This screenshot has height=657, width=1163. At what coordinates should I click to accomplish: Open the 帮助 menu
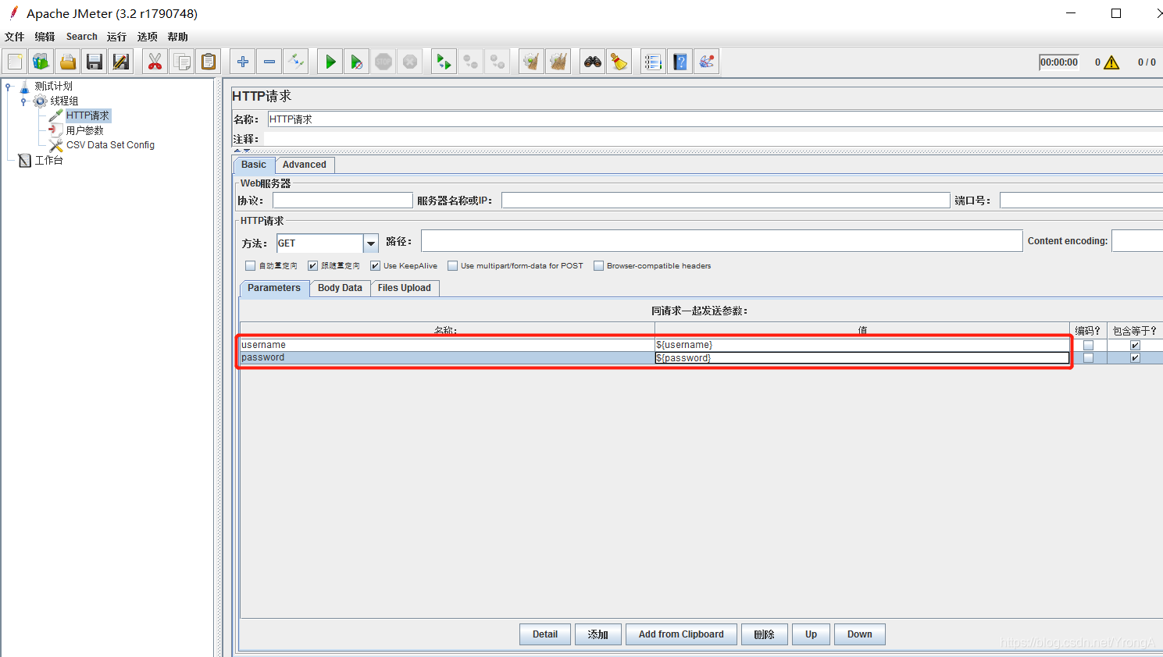pos(177,37)
